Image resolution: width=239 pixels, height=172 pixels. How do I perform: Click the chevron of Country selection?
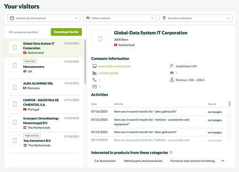228,18
